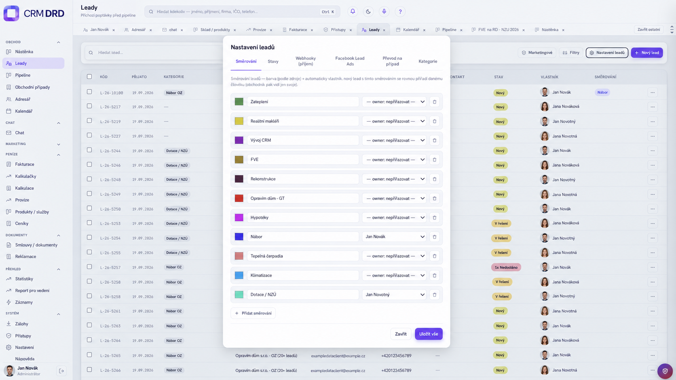Tick the checkbox for lead L-26-5217

(89, 106)
